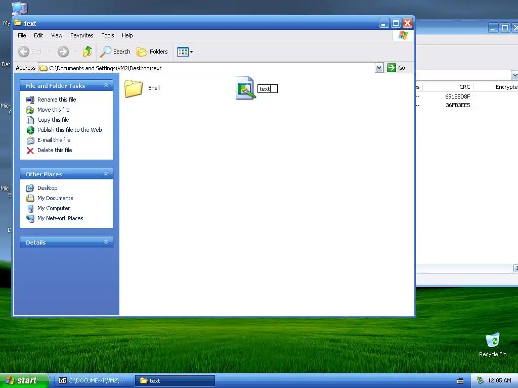The width and height of the screenshot is (518, 388).
Task: Open the Search pane
Action: 115,52
